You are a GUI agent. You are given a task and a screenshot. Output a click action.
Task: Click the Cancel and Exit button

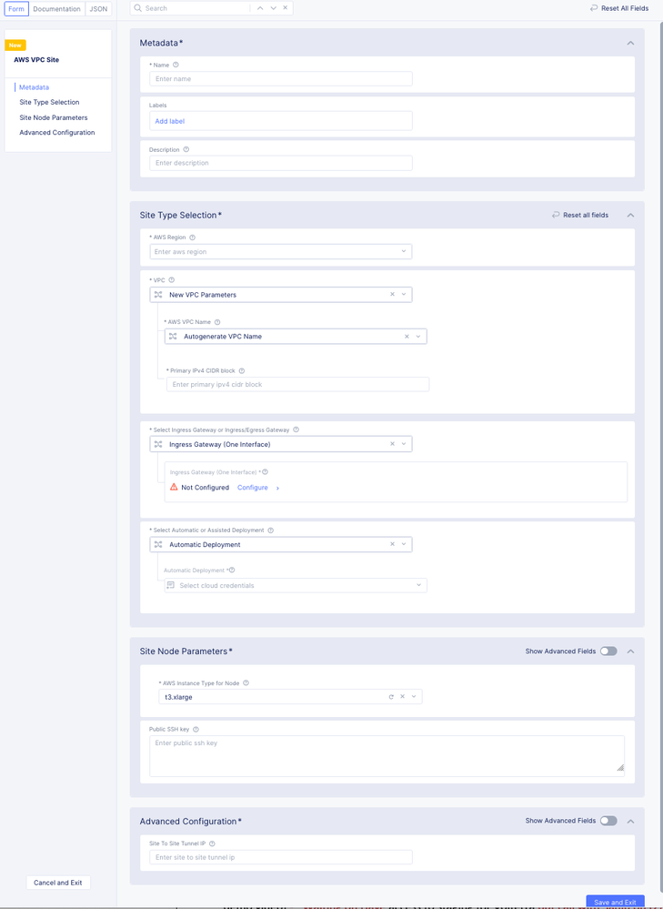click(x=58, y=883)
